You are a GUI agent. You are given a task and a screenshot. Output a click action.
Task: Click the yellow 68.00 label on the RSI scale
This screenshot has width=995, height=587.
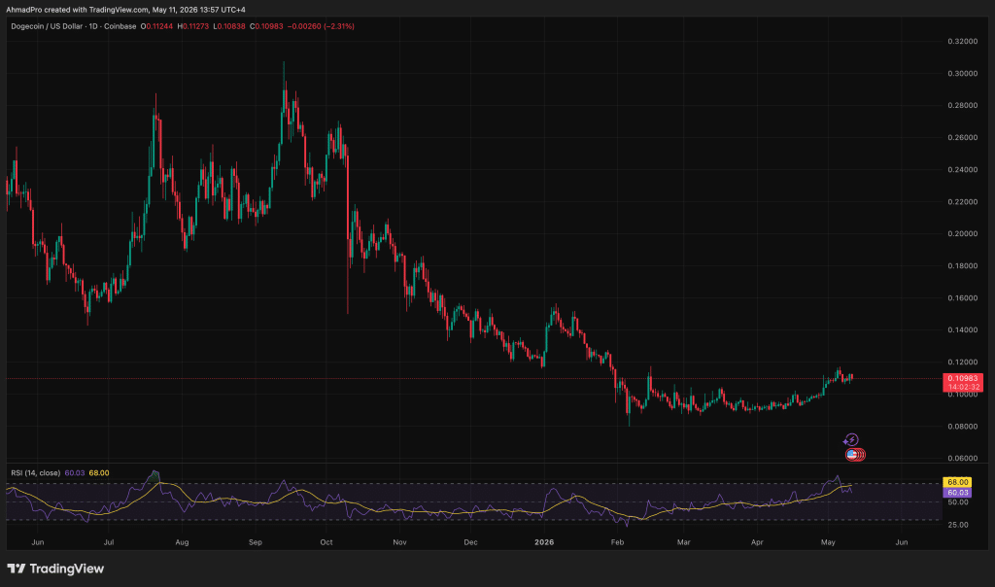(x=957, y=482)
